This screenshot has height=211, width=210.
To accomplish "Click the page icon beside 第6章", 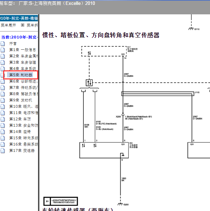I will (x=2, y=82).
